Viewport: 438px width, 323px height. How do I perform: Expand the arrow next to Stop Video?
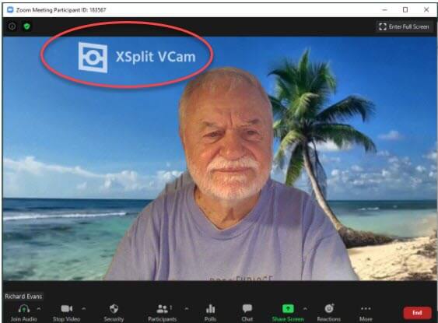point(83,309)
